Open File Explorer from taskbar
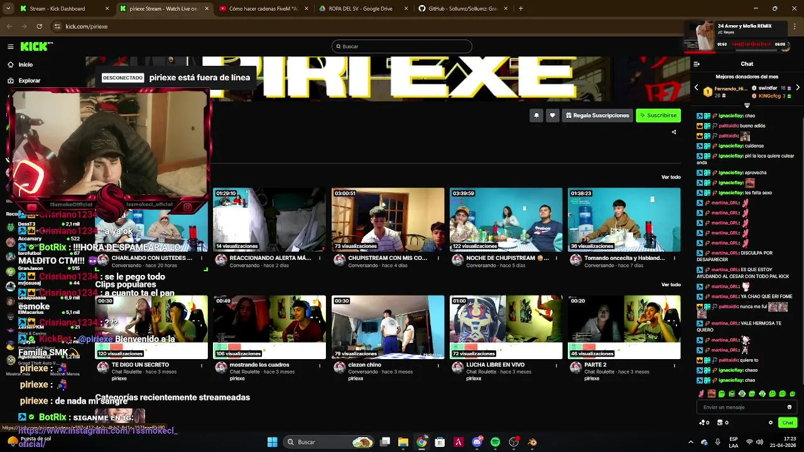The width and height of the screenshot is (804, 452). (403, 442)
